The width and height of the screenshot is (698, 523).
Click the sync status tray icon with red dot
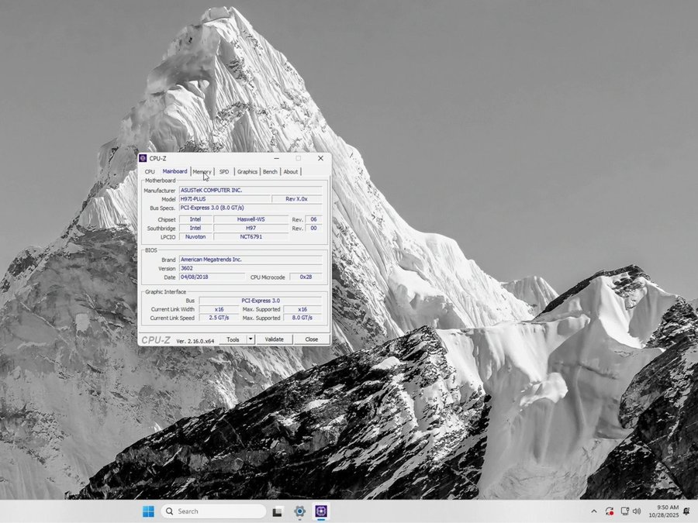tap(610, 511)
